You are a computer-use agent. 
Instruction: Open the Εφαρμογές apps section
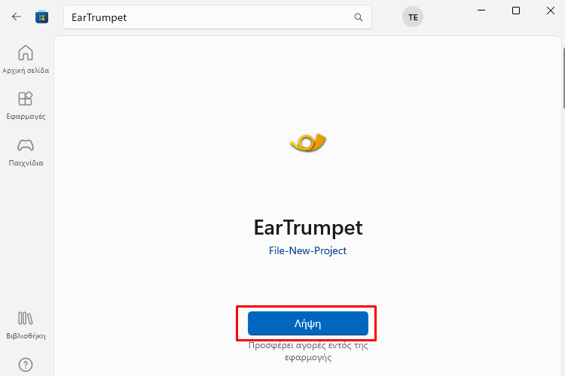pos(26,105)
